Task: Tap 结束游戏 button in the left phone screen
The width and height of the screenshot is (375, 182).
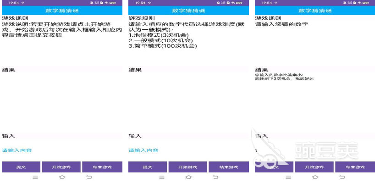Action: point(102,167)
